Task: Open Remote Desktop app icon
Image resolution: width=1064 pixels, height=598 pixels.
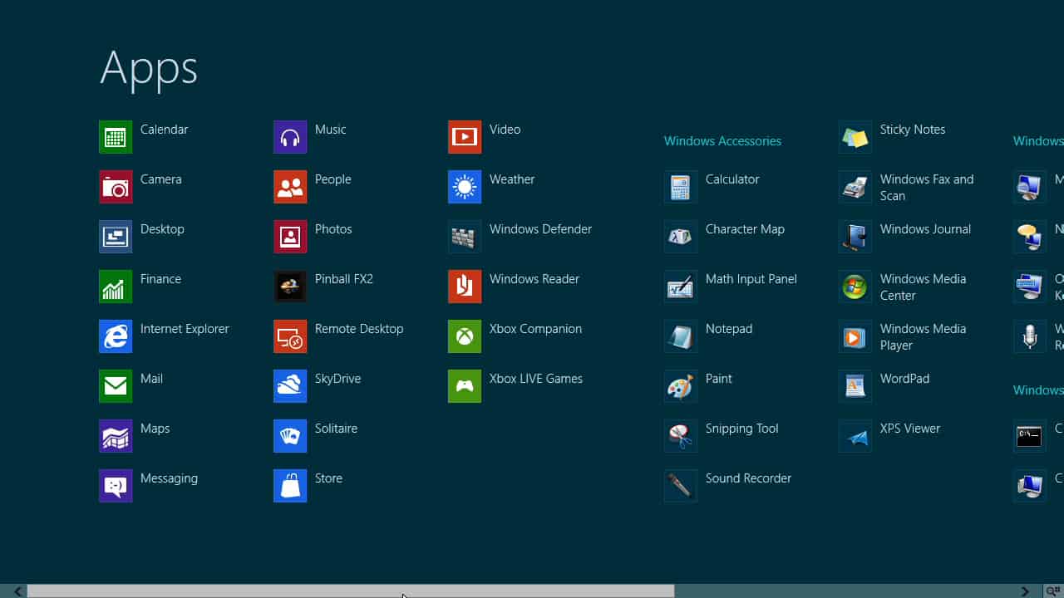Action: pos(290,336)
